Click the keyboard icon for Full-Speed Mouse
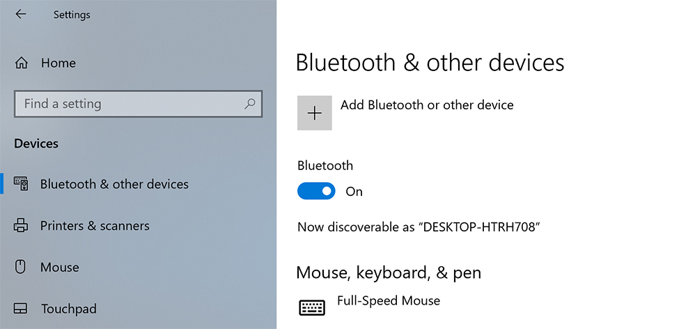The image size is (695, 329). point(312,307)
